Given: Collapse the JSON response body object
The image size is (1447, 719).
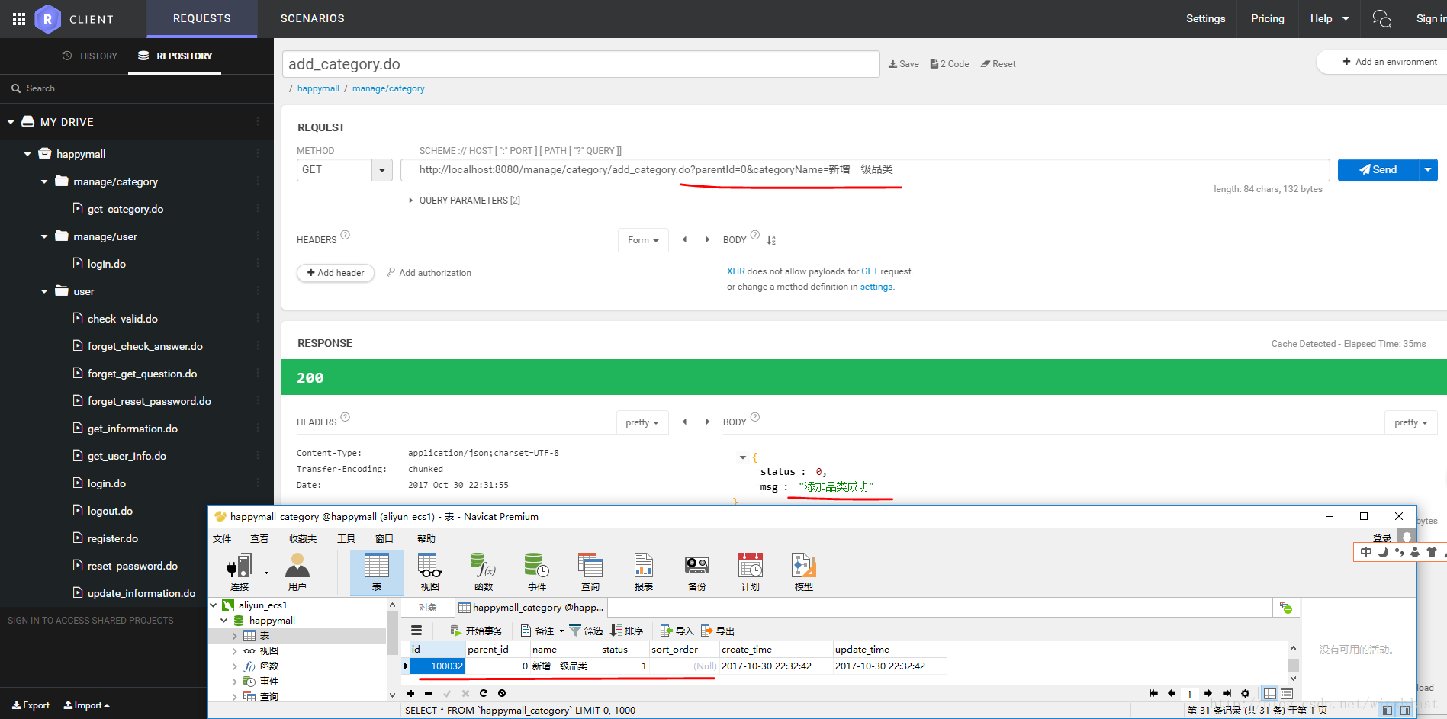Looking at the screenshot, I should tap(742, 457).
